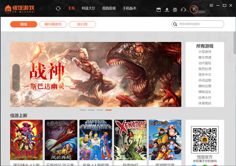The image size is (236, 166).
Task: Open the 我的游戏 tab
Action: pos(109,8)
